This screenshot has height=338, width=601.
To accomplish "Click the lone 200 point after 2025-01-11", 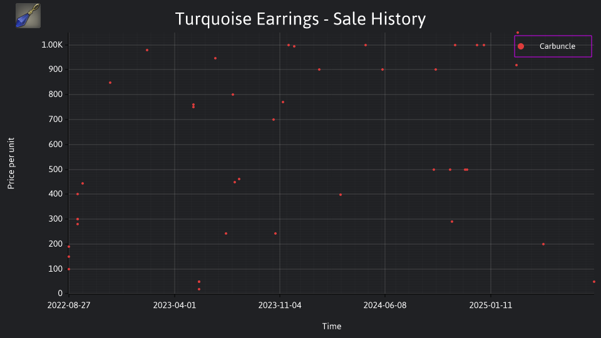I will tap(543, 244).
